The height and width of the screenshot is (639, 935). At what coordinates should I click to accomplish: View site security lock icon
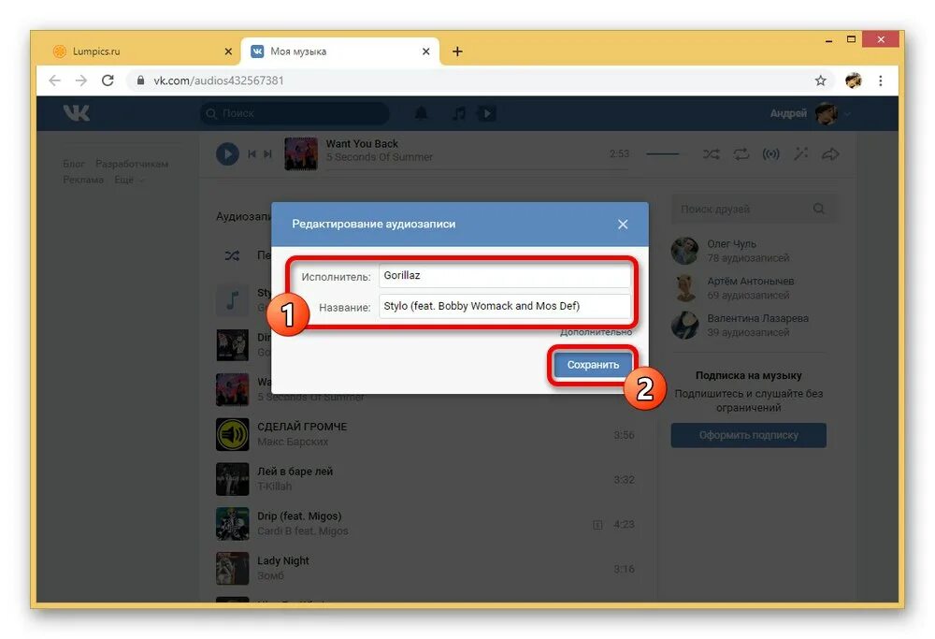click(141, 80)
